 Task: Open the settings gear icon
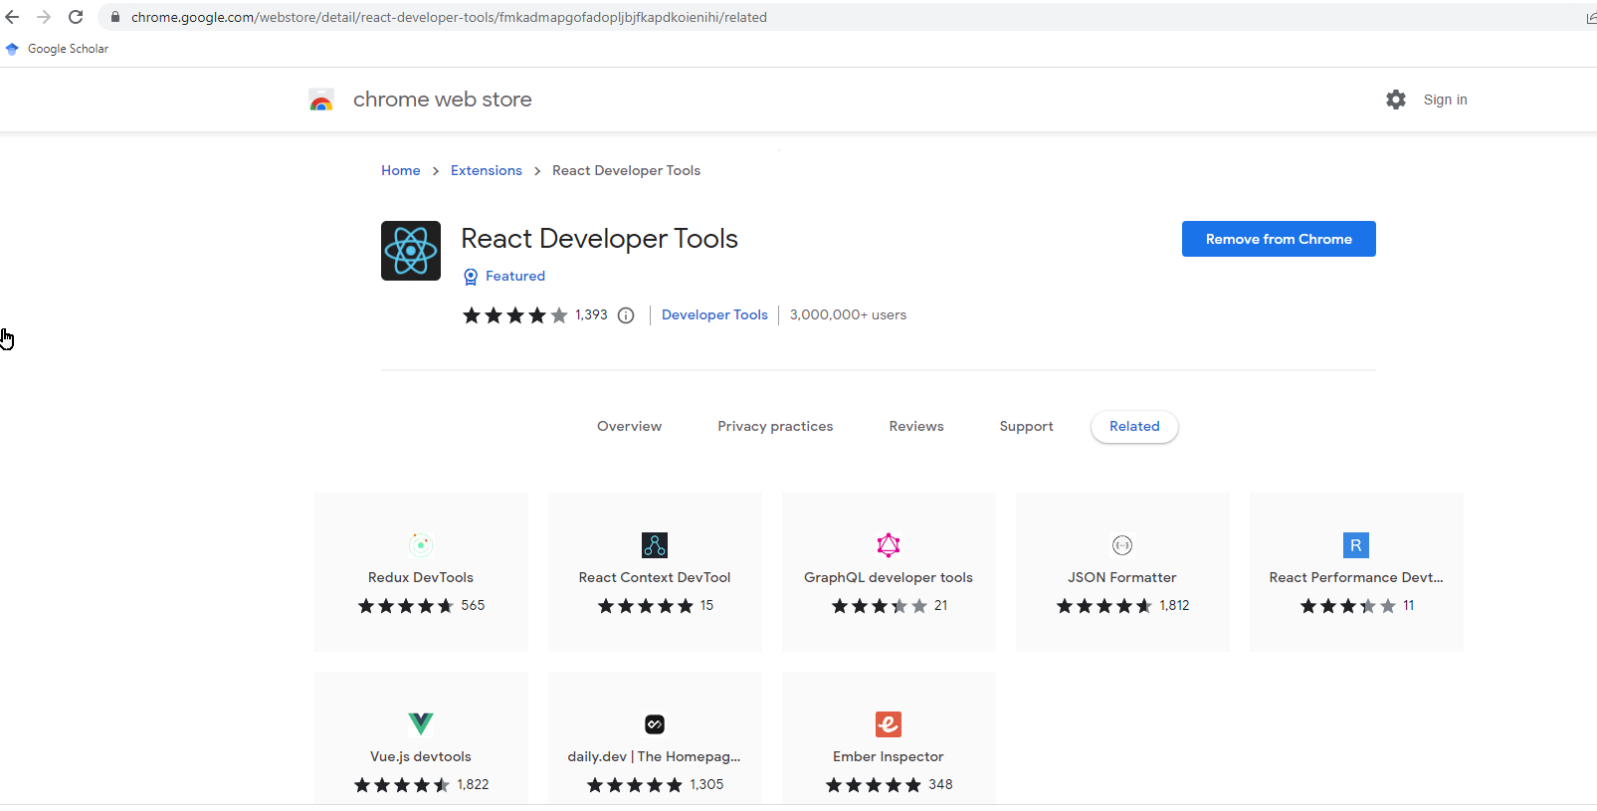click(1396, 100)
